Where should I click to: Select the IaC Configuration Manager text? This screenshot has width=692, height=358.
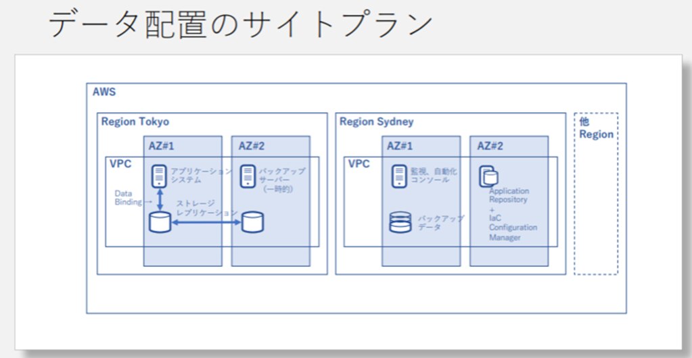click(x=513, y=228)
